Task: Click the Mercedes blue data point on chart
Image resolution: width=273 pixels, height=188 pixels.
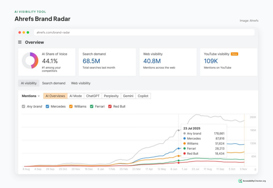Action: click(x=178, y=149)
